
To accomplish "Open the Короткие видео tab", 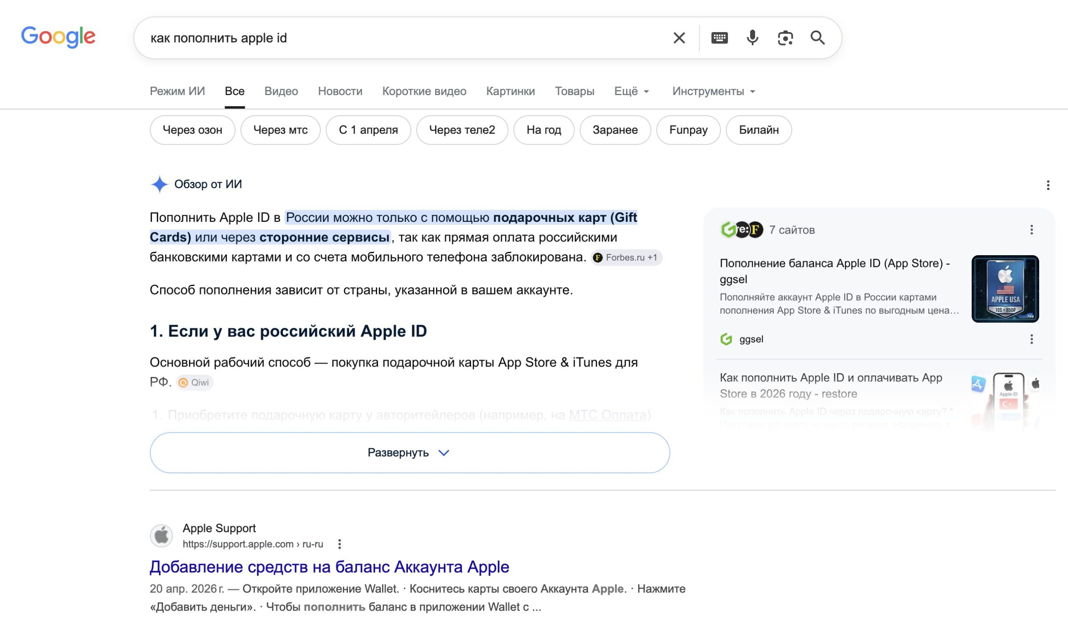I will [424, 91].
